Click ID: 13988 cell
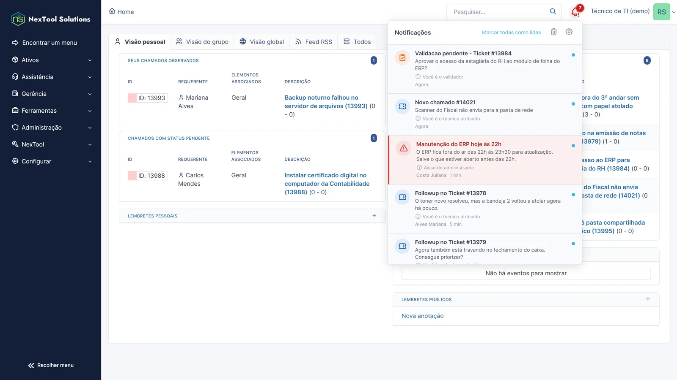The height and width of the screenshot is (380, 677). tap(148, 176)
